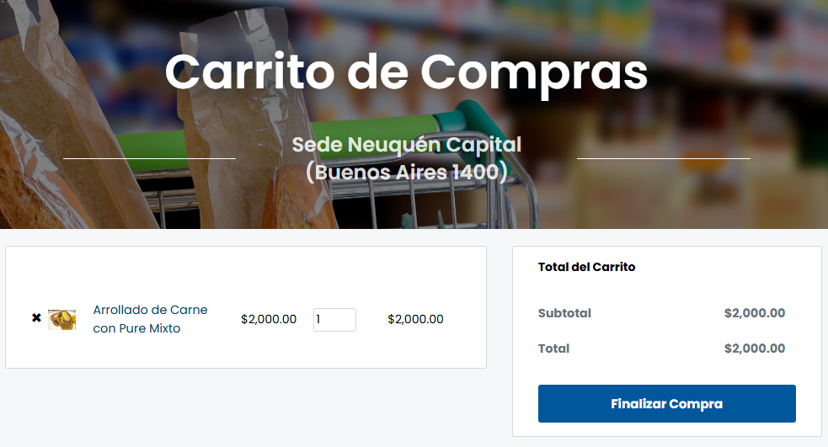Remove Arrollado de Carne item with X icon
The height and width of the screenshot is (447, 828).
point(36,318)
